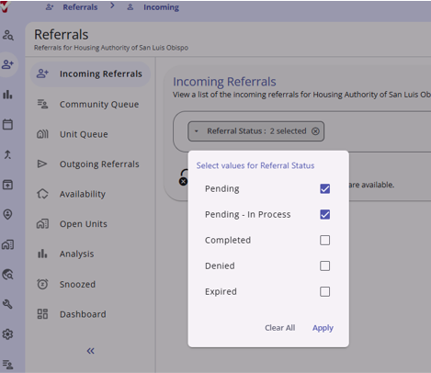Open Unit Queue menu item
Viewport: 431px width, 373px height.
pos(90,134)
